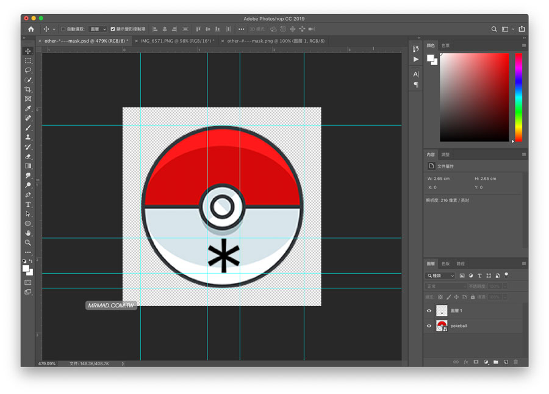Click the create new layer icon
Image resolution: width=549 pixels, height=394 pixels.
click(506, 362)
